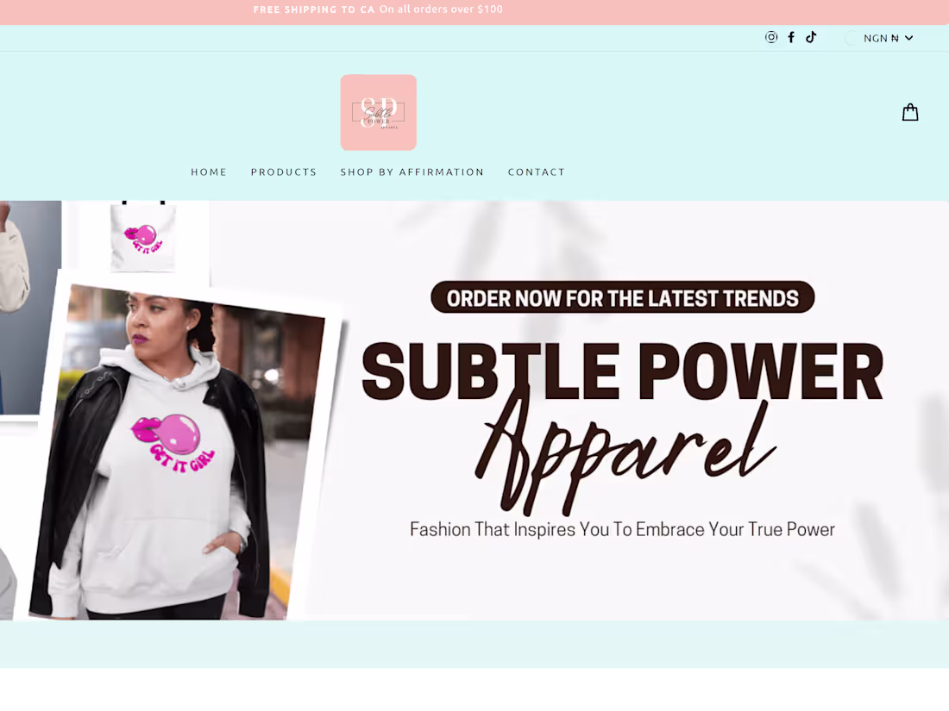
Task: Select the Instagram icon in the header bar
Action: [771, 37]
